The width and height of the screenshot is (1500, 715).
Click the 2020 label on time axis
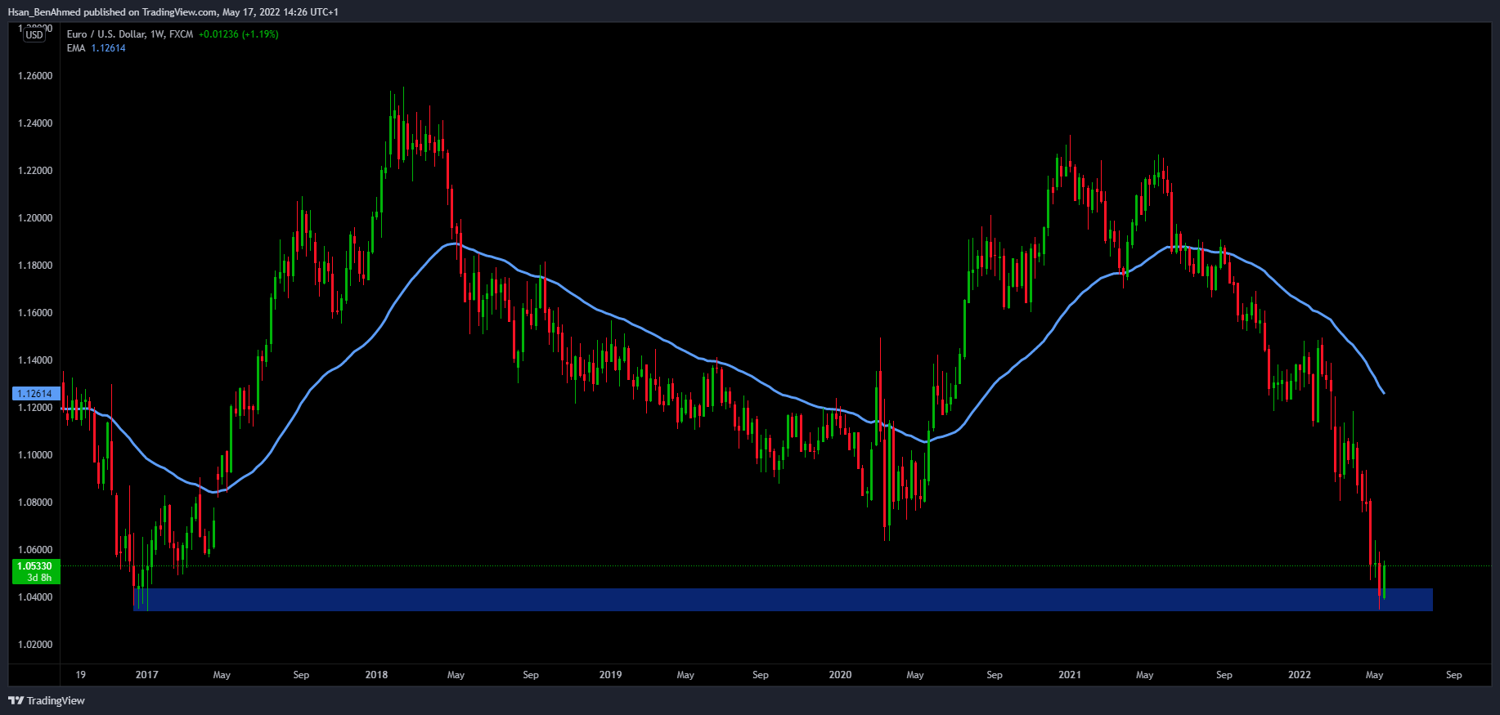pyautogui.click(x=840, y=675)
